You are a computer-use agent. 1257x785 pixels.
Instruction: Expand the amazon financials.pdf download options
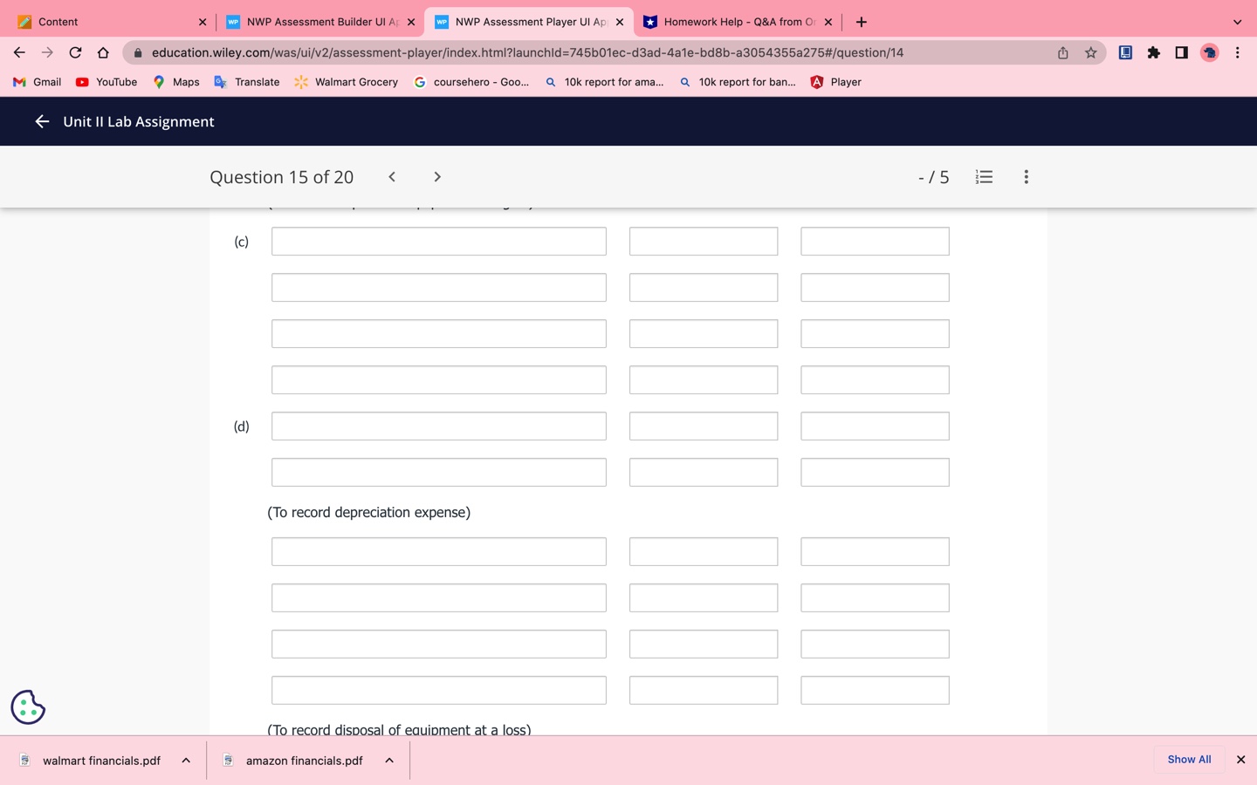click(388, 760)
